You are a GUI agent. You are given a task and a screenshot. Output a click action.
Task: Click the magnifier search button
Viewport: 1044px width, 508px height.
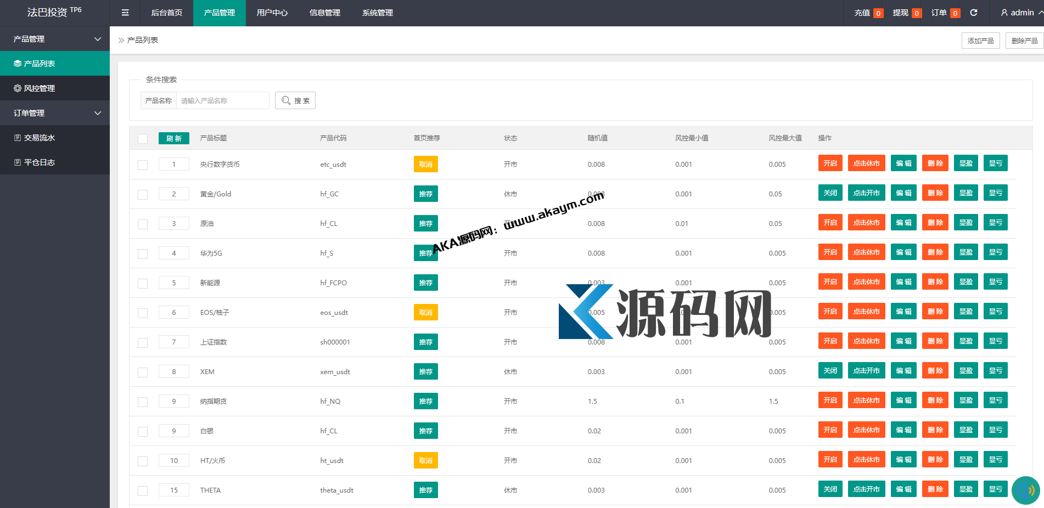[295, 100]
